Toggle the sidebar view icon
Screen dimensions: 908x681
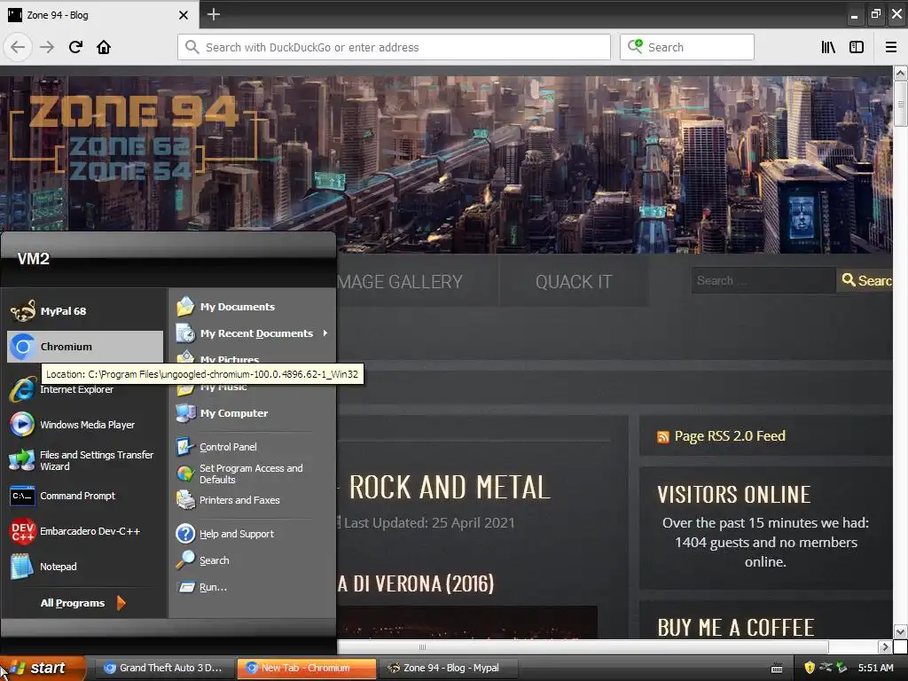point(857,47)
